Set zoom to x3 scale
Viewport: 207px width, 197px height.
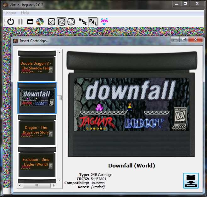(71, 22)
